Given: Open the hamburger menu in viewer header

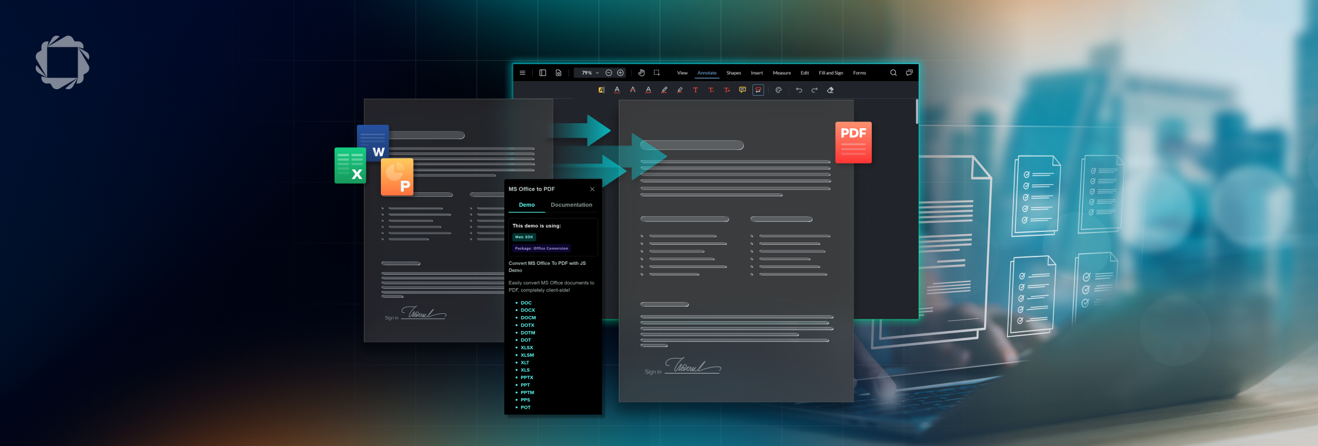Looking at the screenshot, I should coord(522,72).
